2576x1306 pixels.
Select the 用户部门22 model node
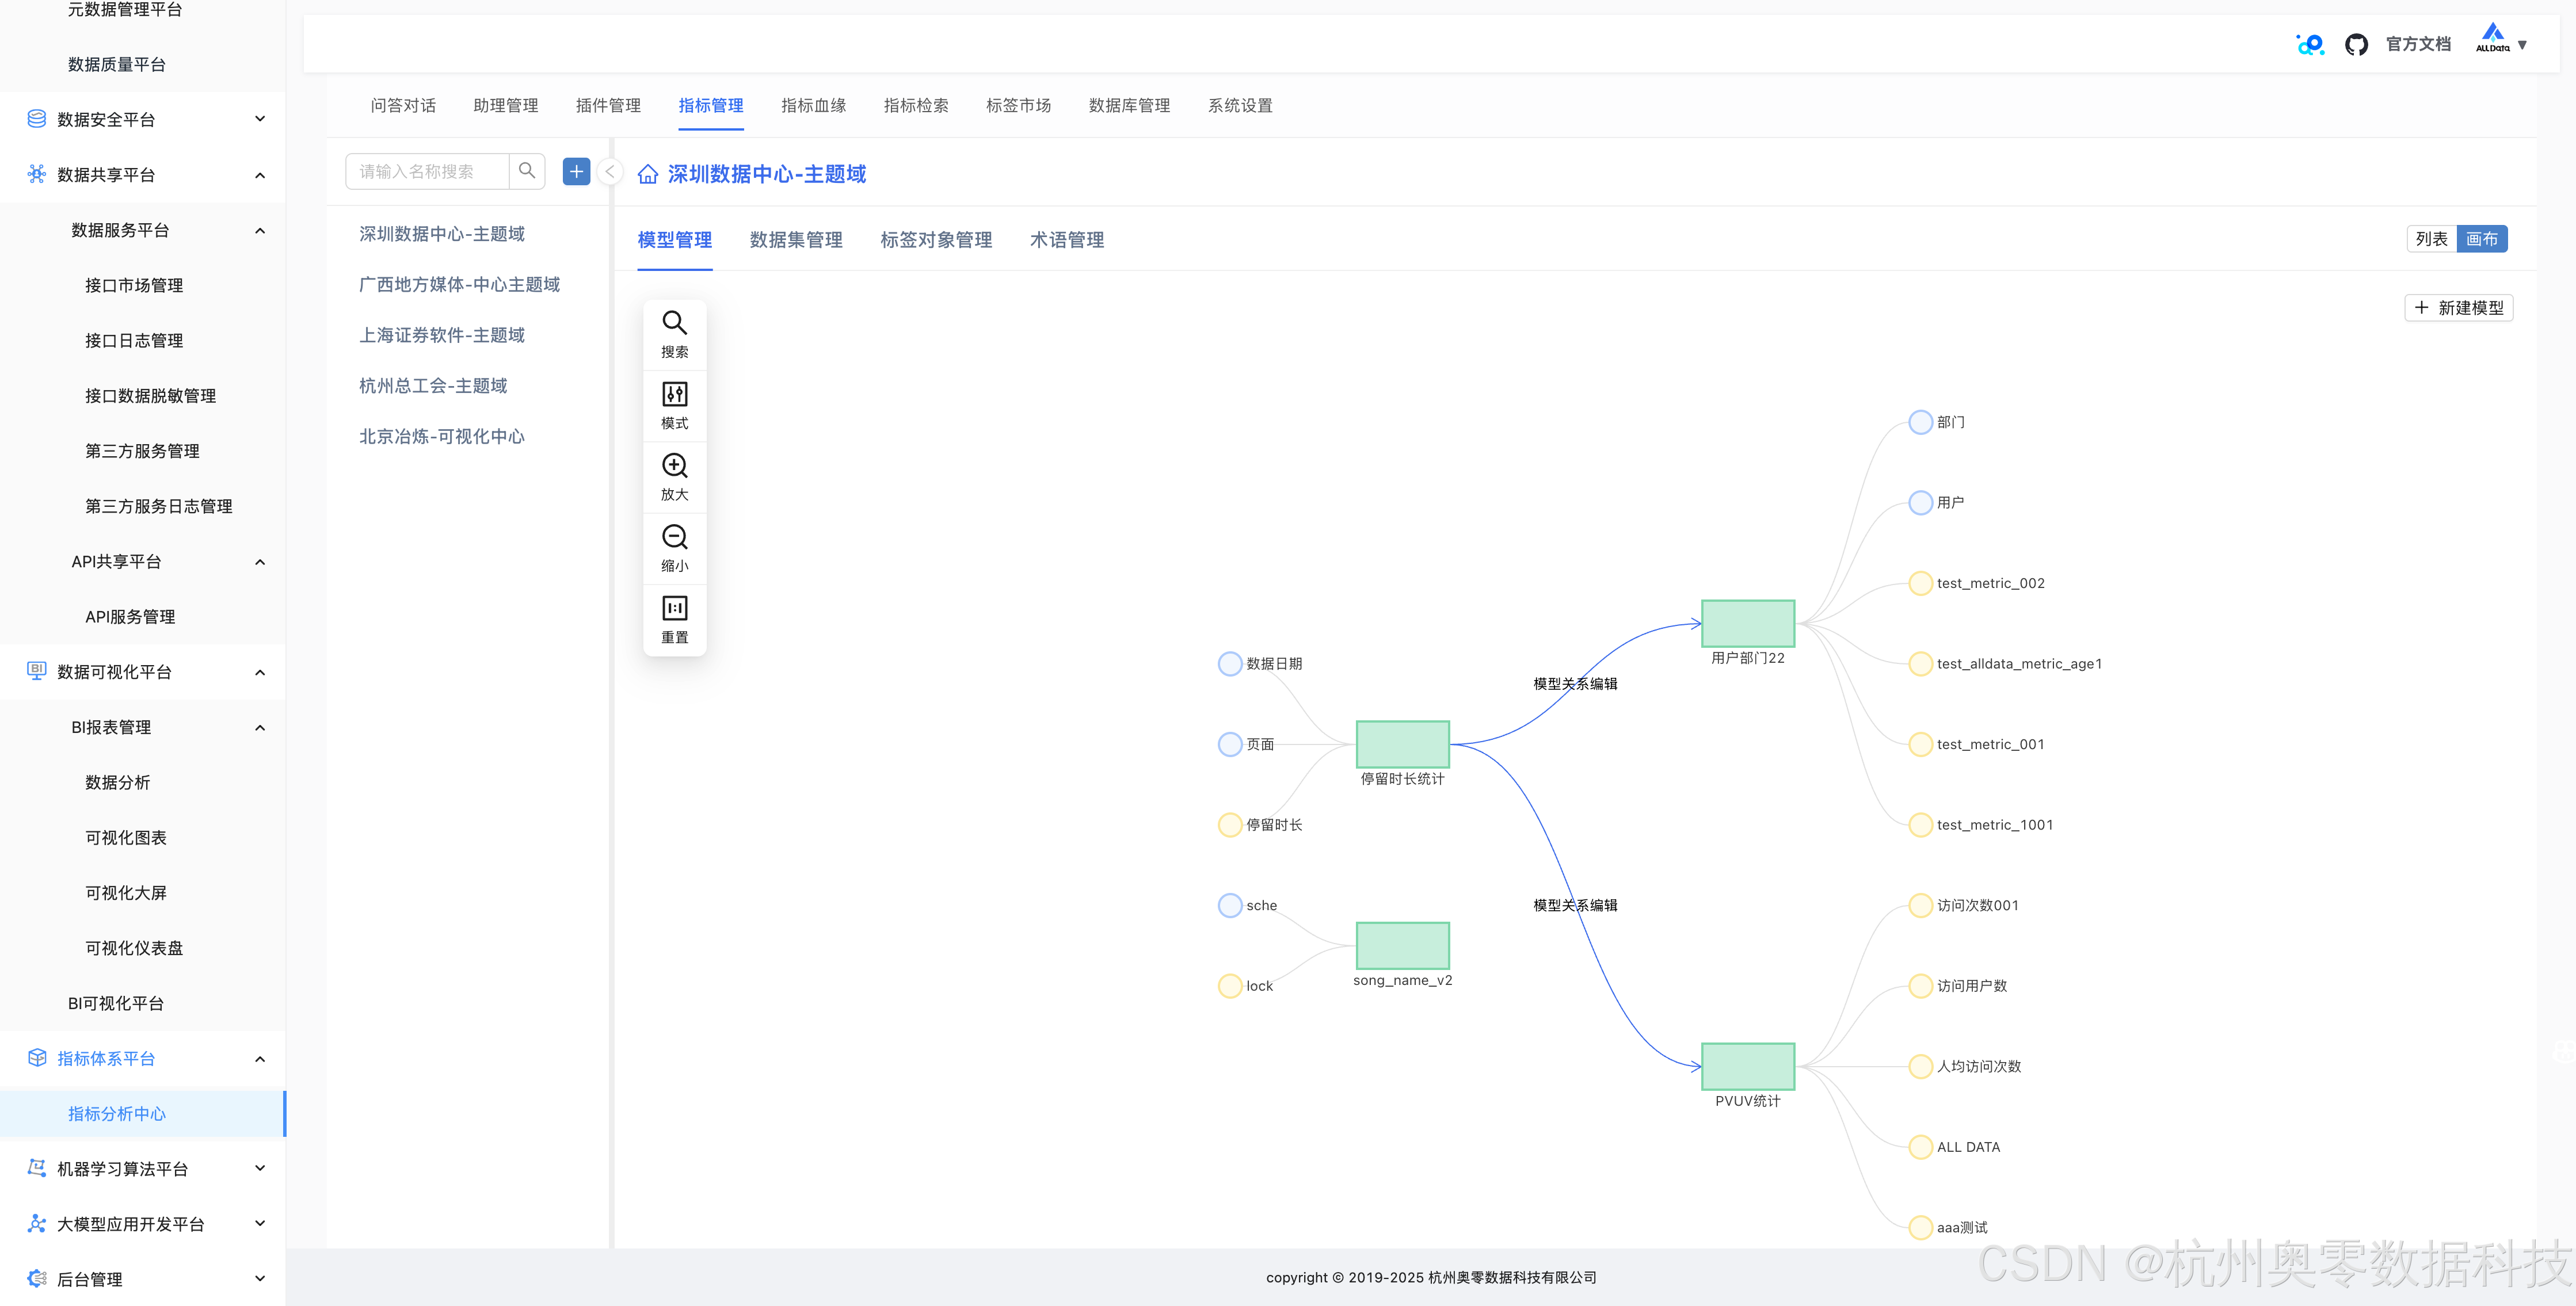coord(1747,623)
